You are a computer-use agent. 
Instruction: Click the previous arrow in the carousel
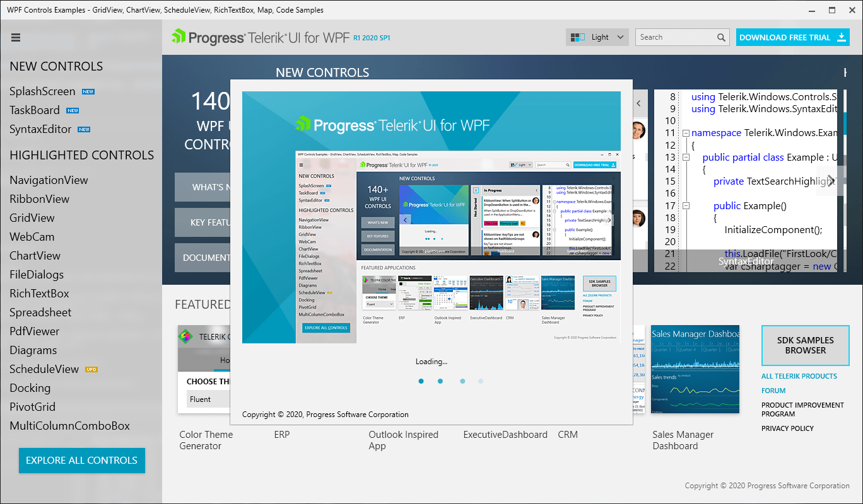coord(638,103)
